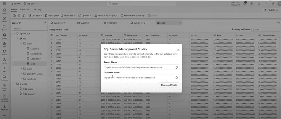Go to Home in left navigation

(x=4, y=11)
